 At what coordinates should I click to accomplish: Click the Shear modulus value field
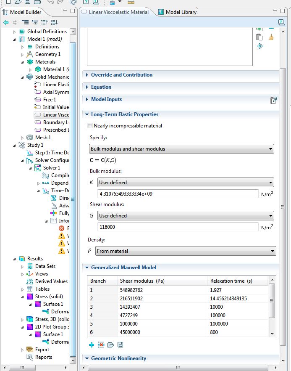[x=178, y=227]
